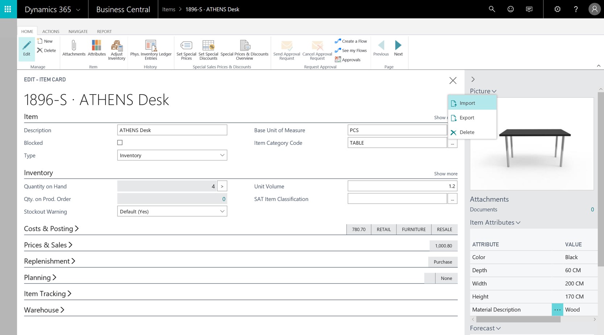Expand the Warehouse section
The width and height of the screenshot is (604, 335).
pyautogui.click(x=44, y=310)
